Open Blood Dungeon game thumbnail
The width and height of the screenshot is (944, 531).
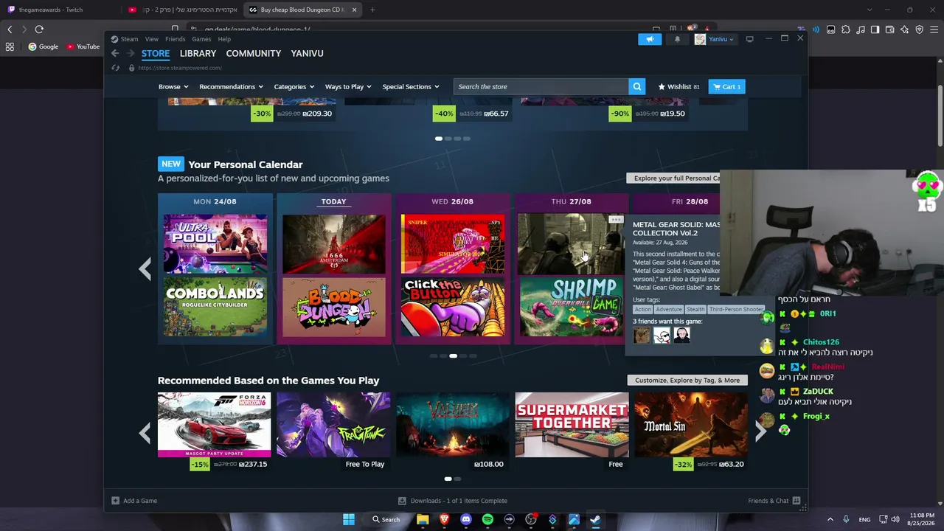click(333, 307)
